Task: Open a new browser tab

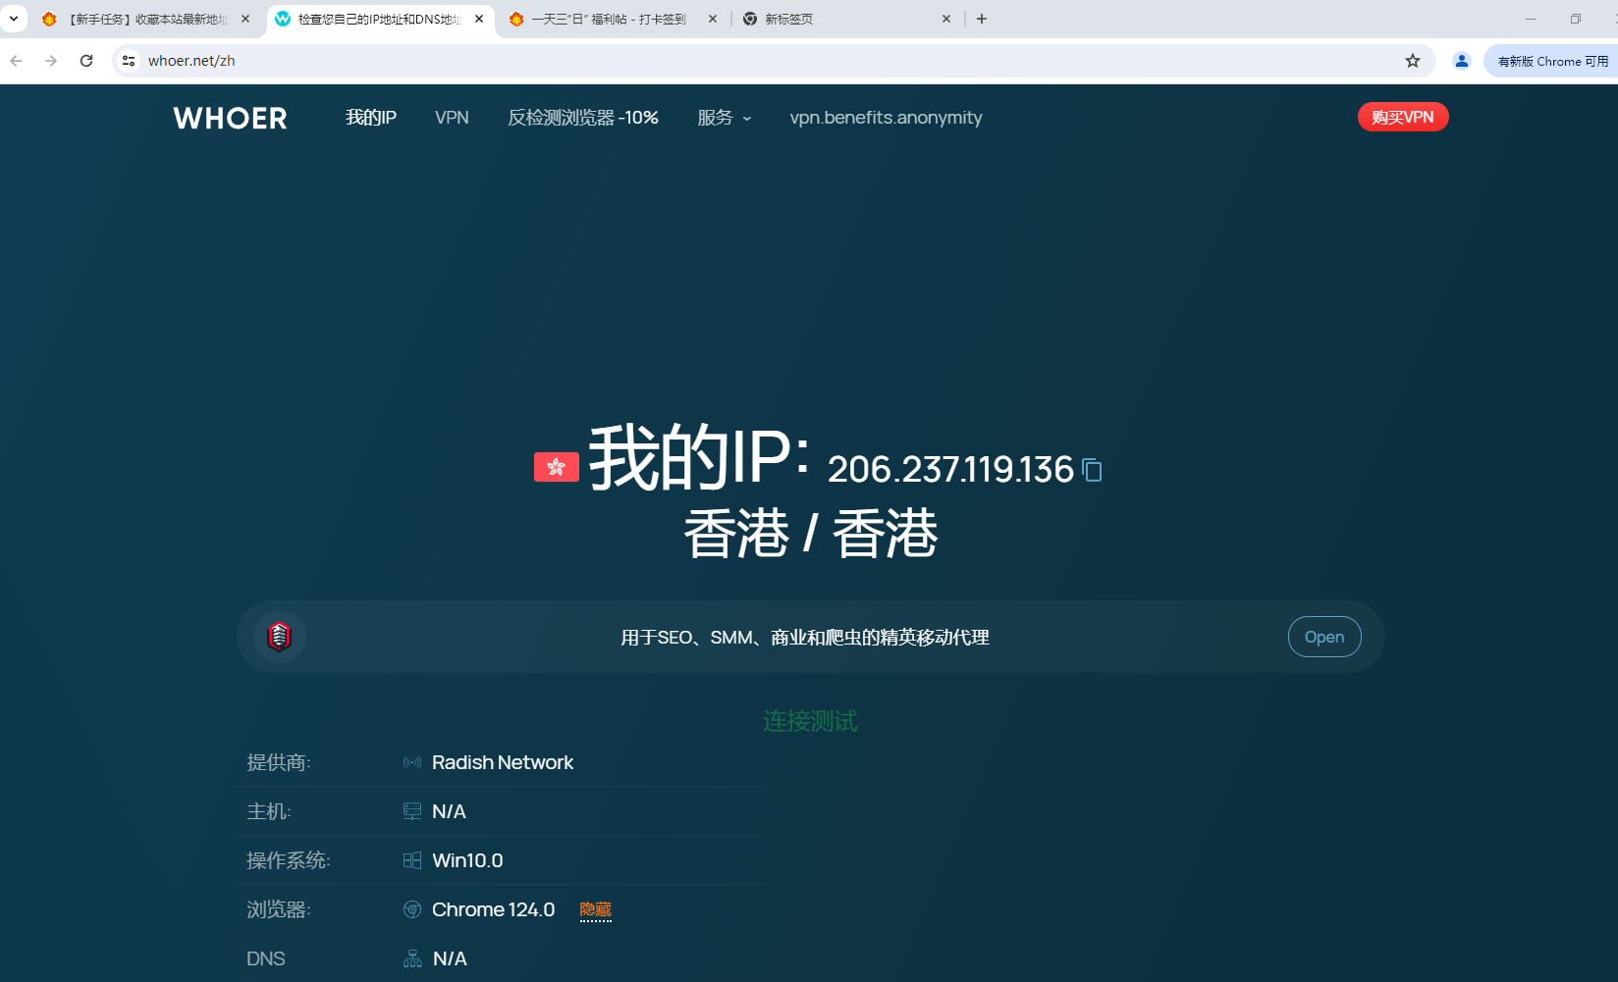Action: 982,19
